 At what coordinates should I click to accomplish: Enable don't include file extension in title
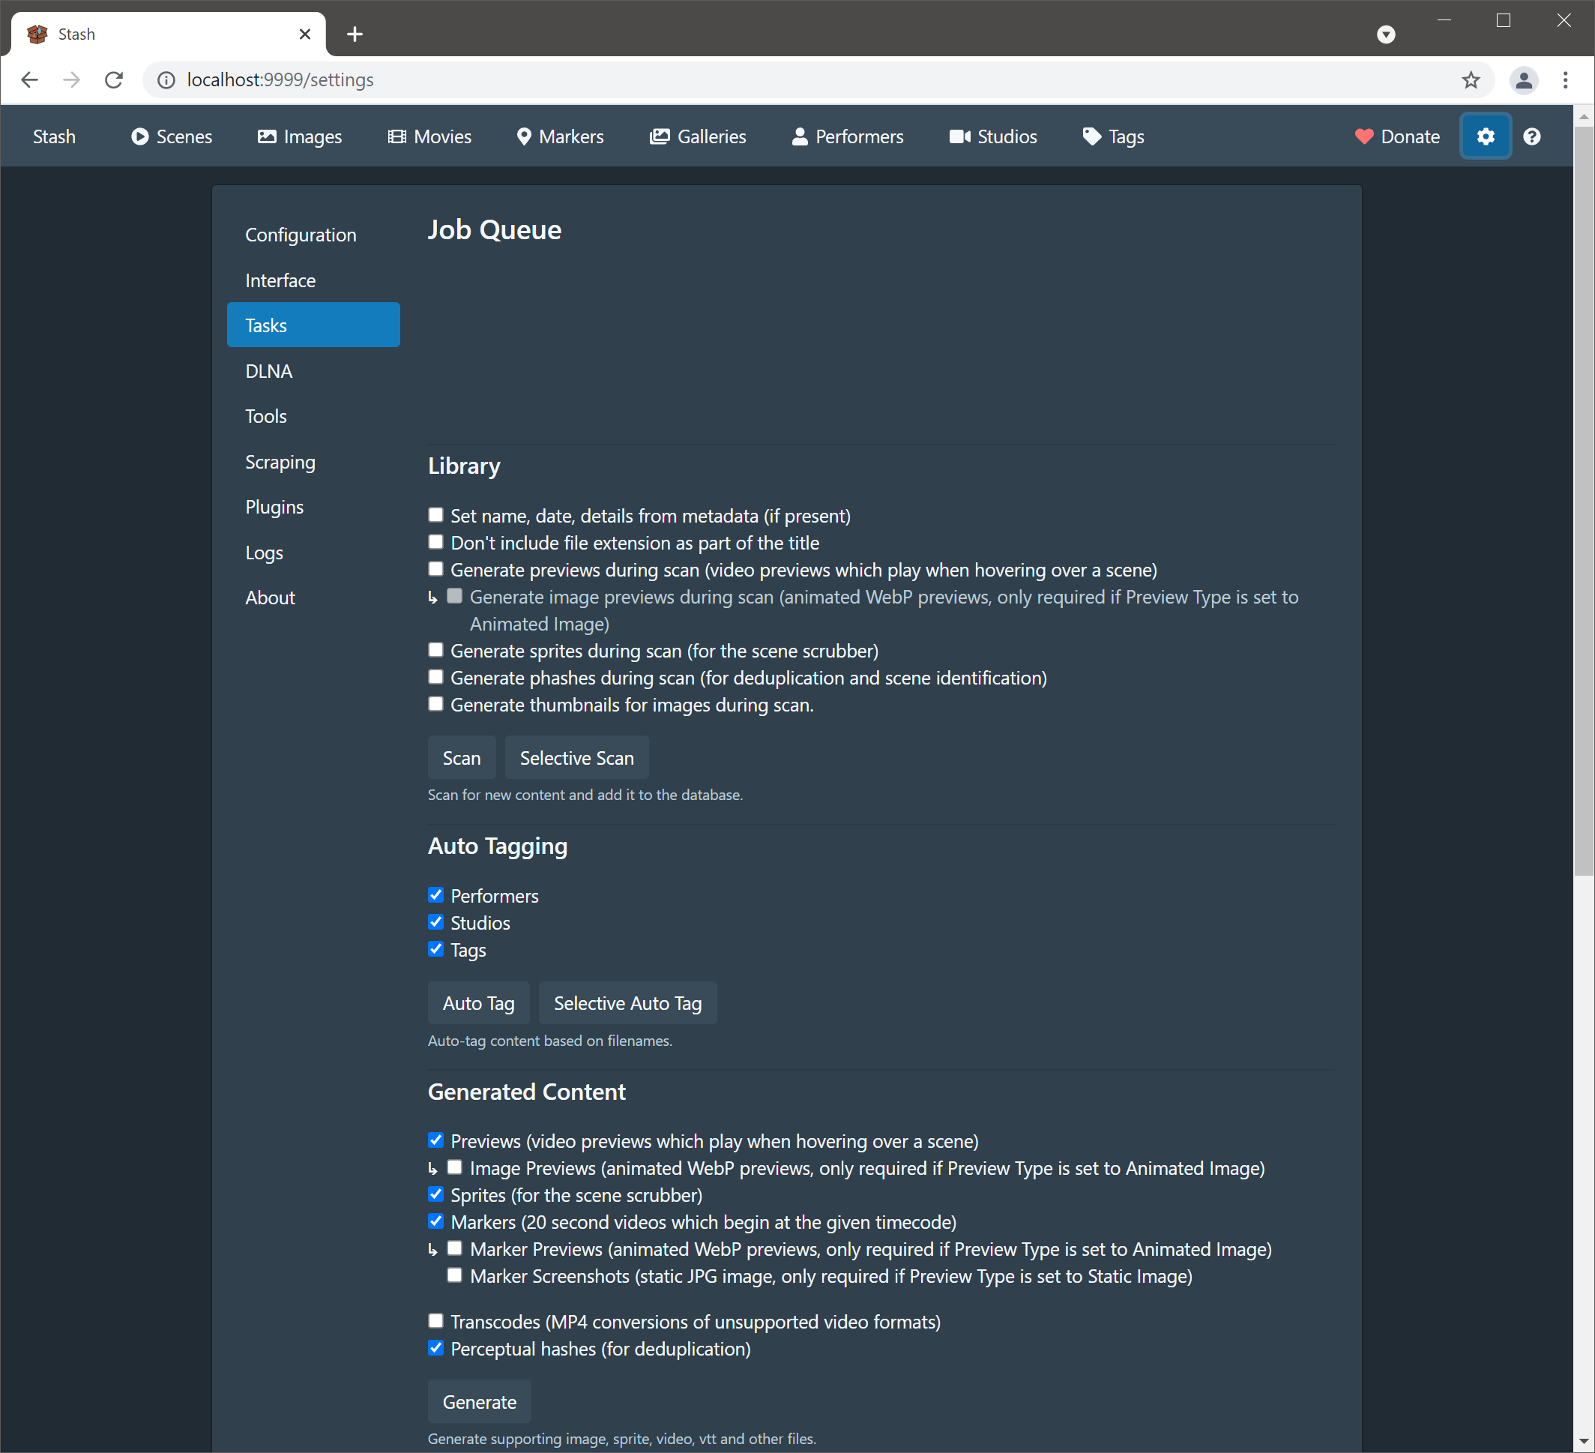(436, 542)
